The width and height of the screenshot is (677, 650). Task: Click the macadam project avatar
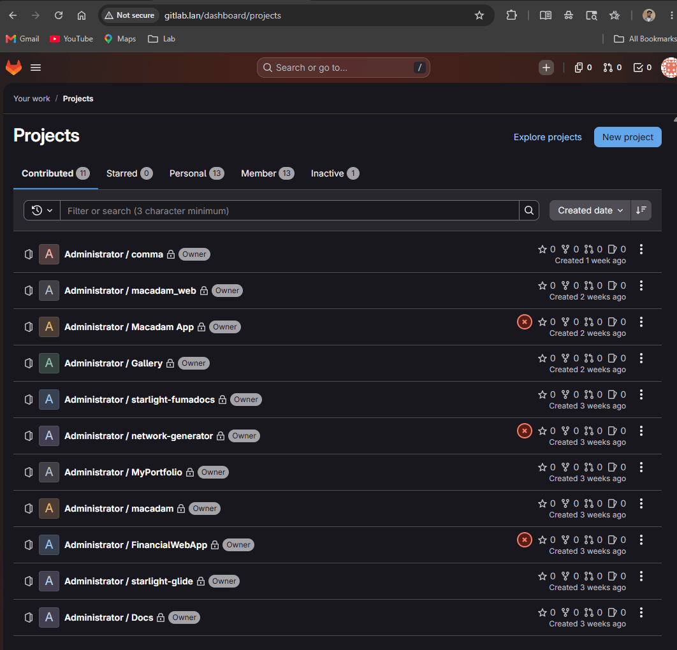(x=49, y=509)
